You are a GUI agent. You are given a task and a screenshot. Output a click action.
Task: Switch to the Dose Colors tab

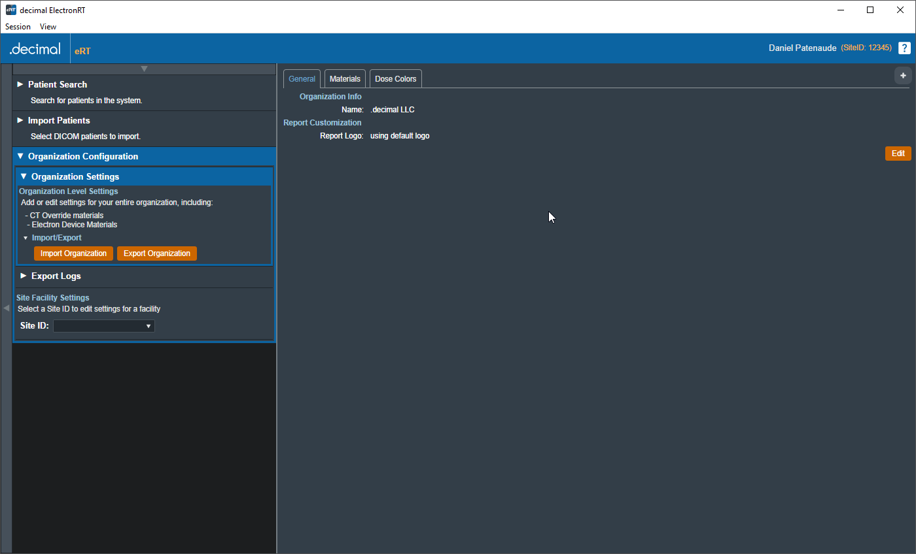[395, 79]
